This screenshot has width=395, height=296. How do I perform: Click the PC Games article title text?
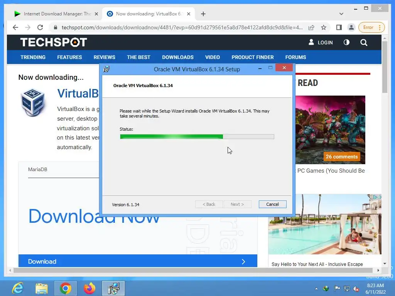point(331,171)
